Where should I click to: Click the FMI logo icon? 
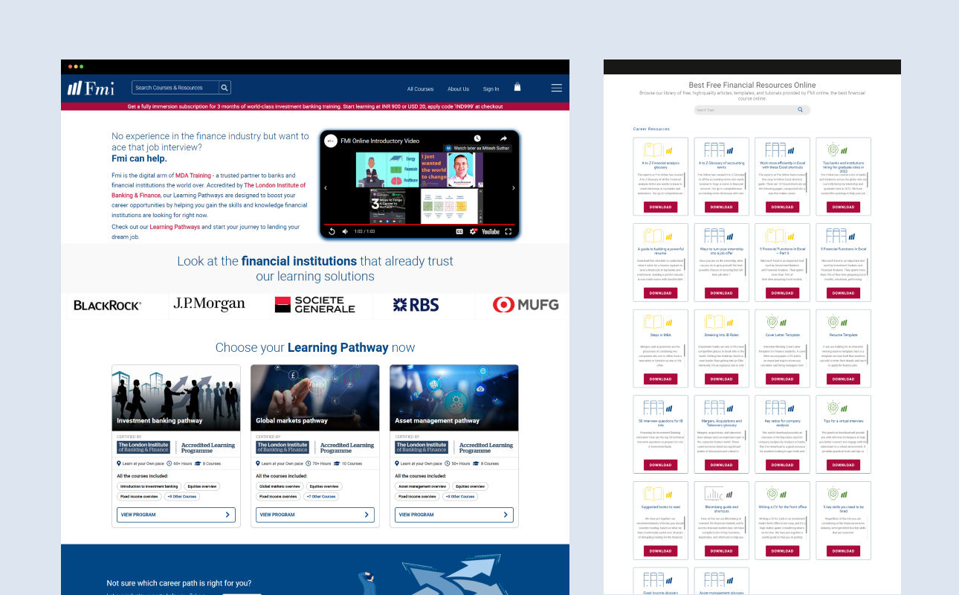pyautogui.click(x=74, y=88)
